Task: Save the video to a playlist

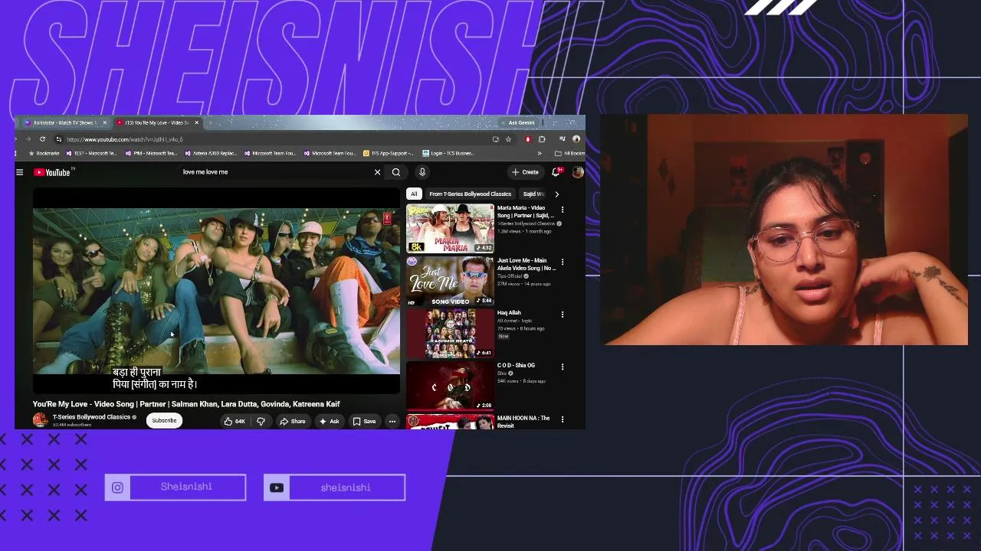Action: click(365, 421)
